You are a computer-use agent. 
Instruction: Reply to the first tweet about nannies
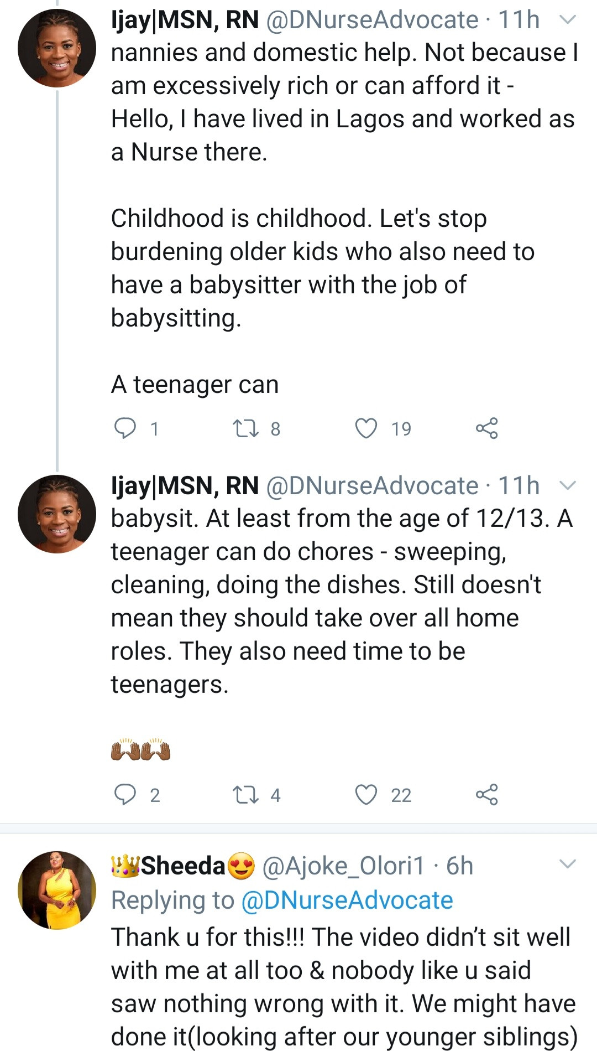(x=125, y=428)
